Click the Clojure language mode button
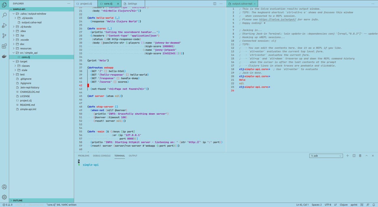 [343, 205]
